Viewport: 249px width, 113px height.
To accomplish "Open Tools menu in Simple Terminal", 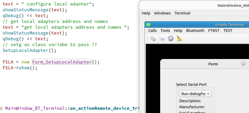I will click(x=165, y=31).
